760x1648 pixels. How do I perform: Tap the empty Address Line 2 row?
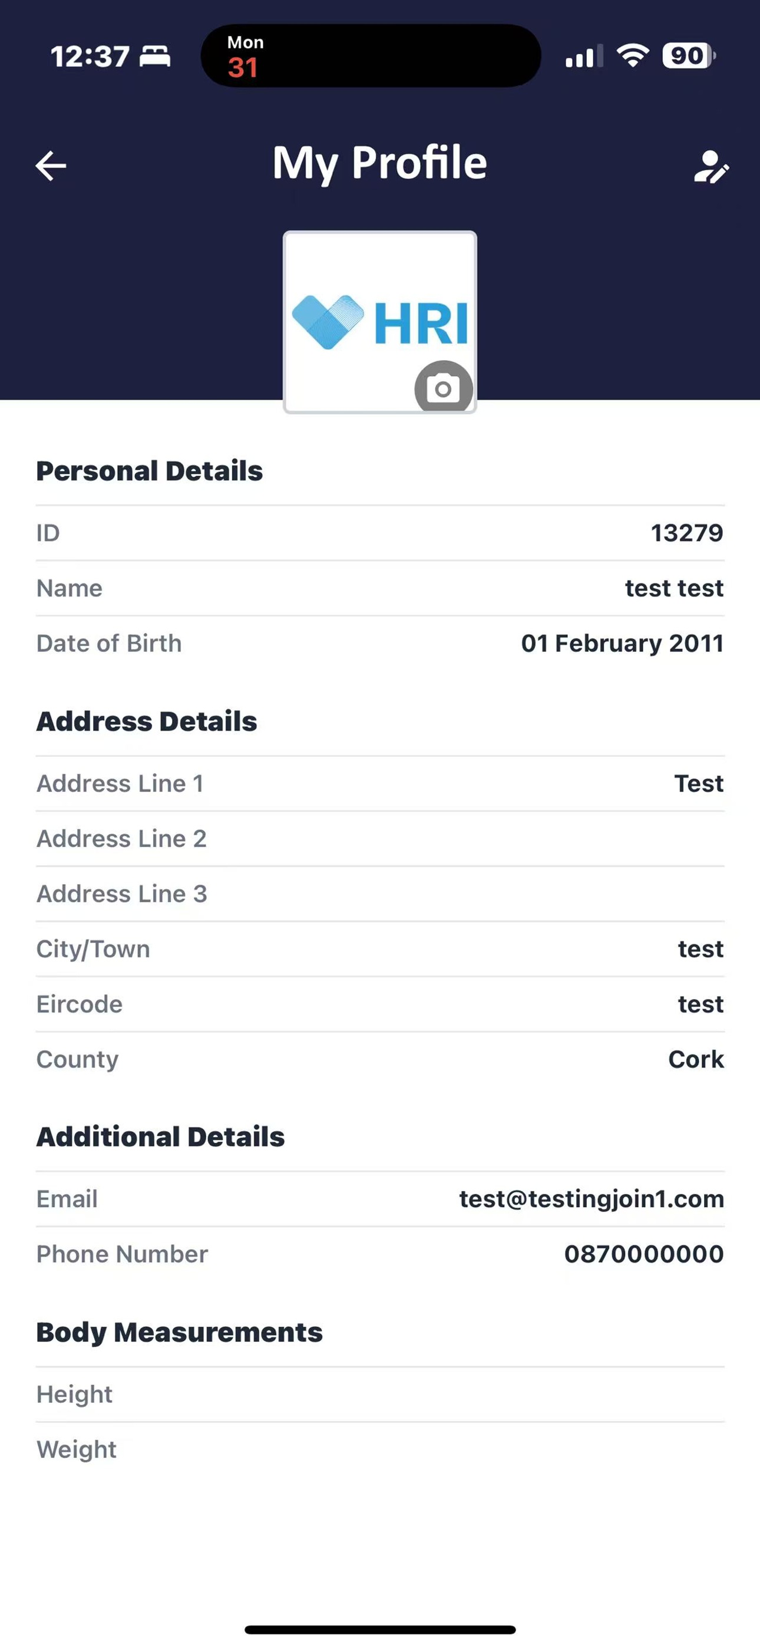click(x=380, y=838)
